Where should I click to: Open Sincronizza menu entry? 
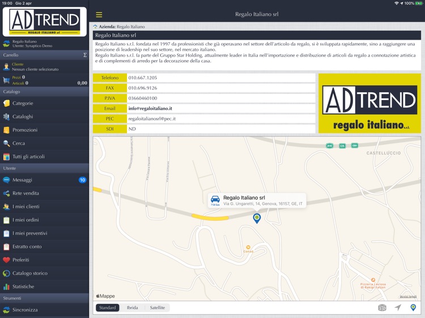click(x=44, y=310)
